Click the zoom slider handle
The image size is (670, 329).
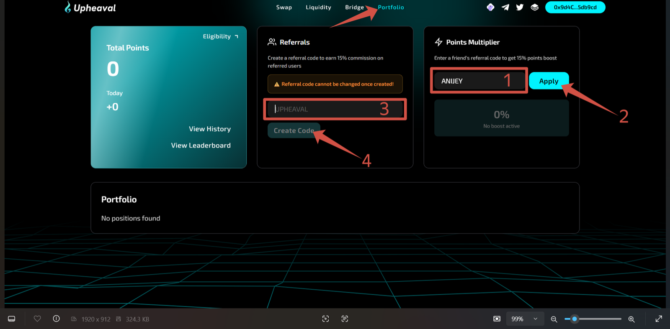click(x=575, y=319)
